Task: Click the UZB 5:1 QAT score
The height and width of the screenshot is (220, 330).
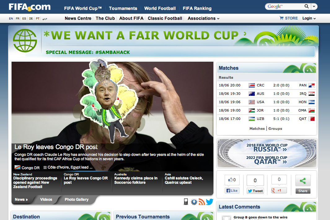Action: (281, 119)
